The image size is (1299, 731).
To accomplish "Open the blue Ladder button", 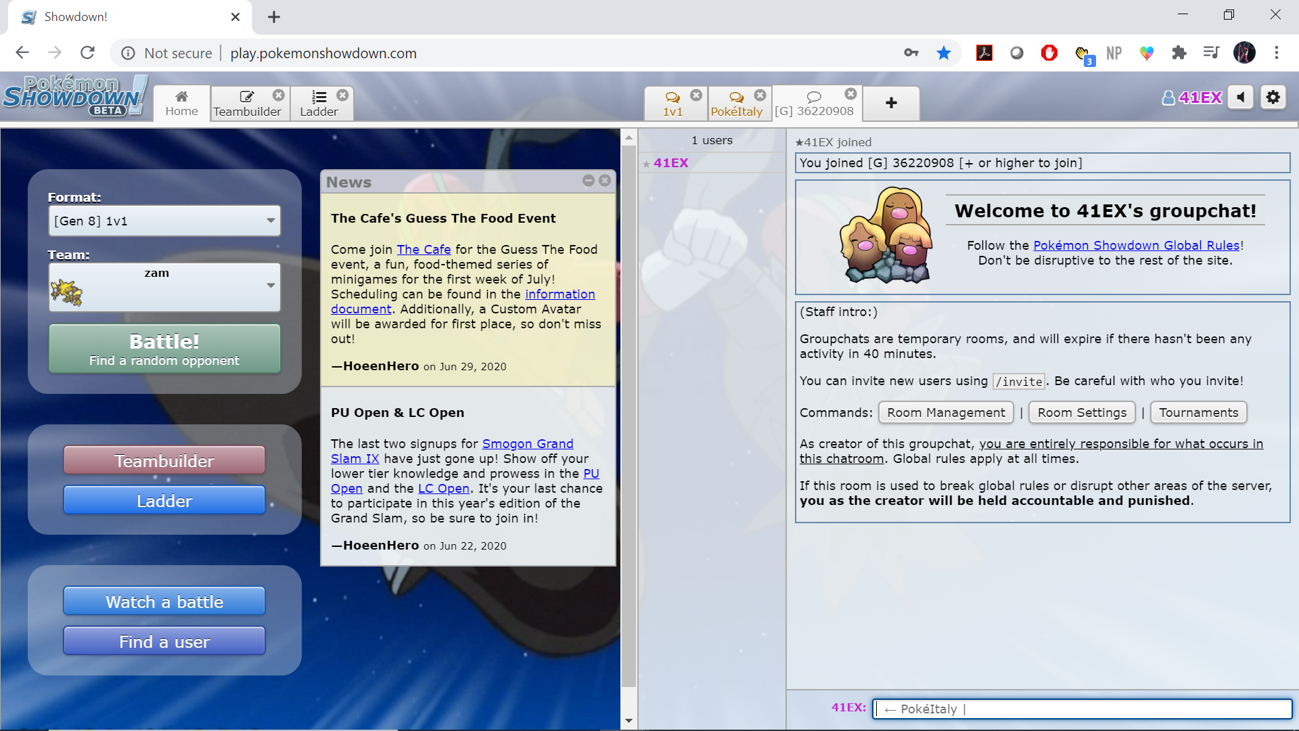I will 164,500.
